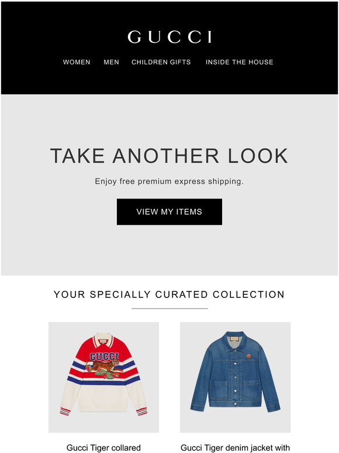This screenshot has height=453, width=339.
Task: Click the VIEW MY ITEMS button
Action: (x=169, y=212)
